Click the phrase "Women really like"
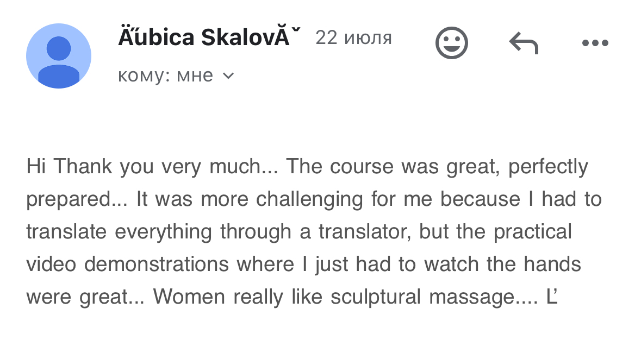The height and width of the screenshot is (340, 641). point(239,297)
